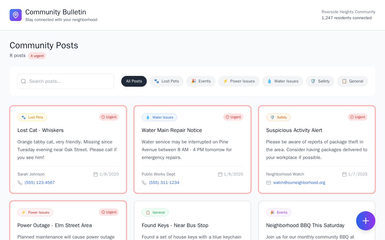Filter posts by Lost Pets
This screenshot has height=240, width=385.
click(166, 81)
